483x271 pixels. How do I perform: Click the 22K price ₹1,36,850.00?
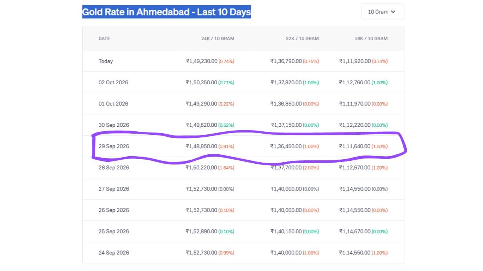click(x=286, y=104)
